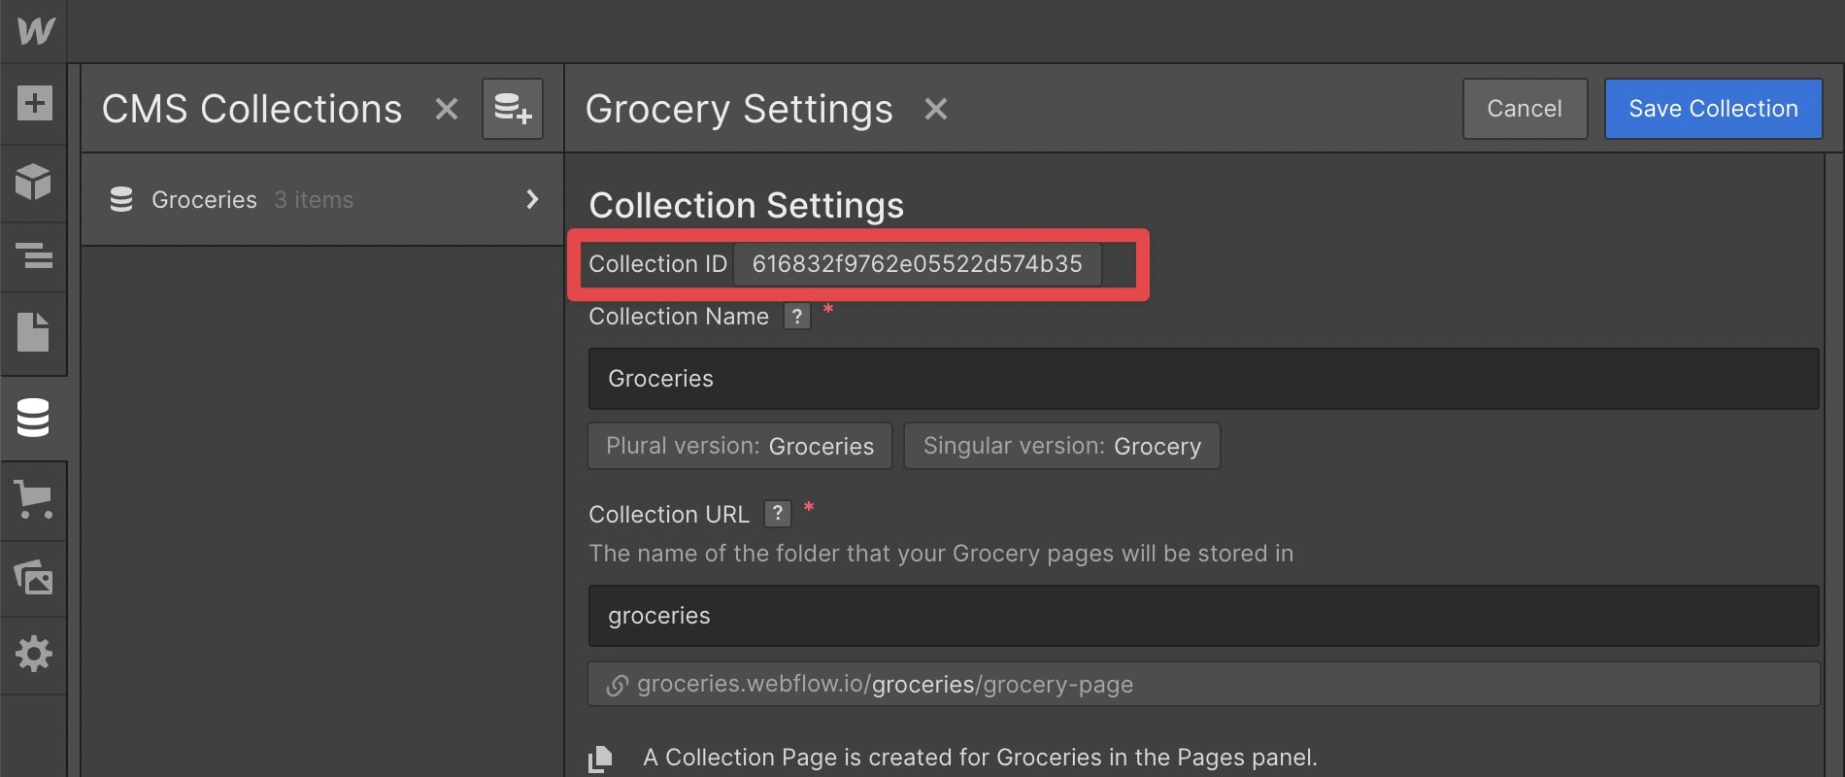Open the Navigator panel icon

(x=34, y=256)
